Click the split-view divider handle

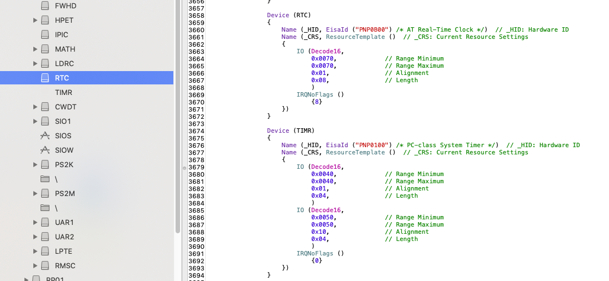(184, 168)
